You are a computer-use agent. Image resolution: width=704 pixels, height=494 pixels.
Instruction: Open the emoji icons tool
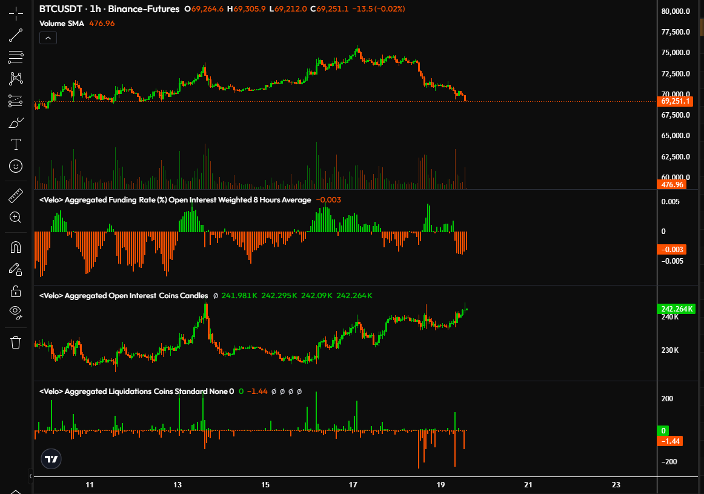[x=16, y=166]
